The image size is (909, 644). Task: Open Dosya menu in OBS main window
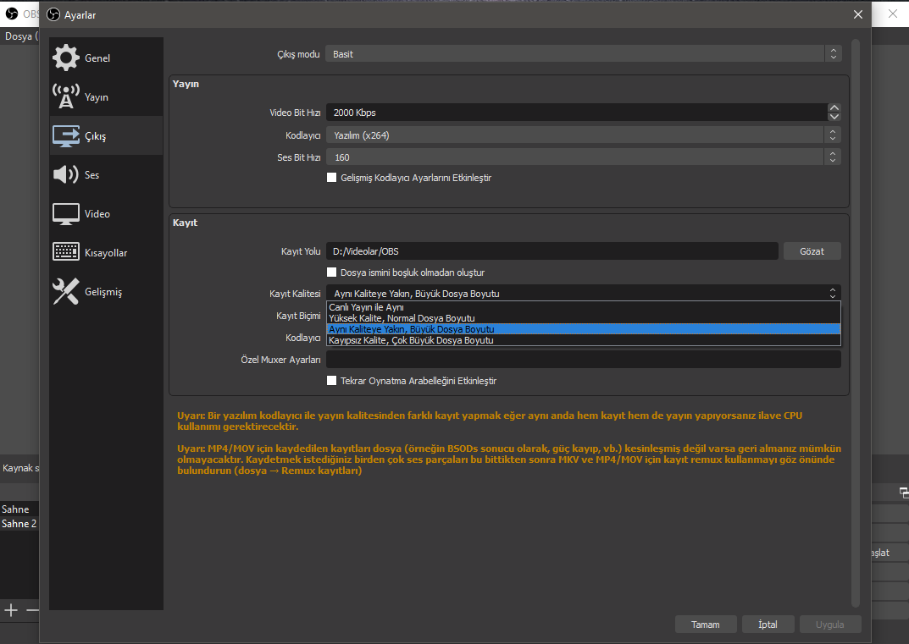point(19,36)
